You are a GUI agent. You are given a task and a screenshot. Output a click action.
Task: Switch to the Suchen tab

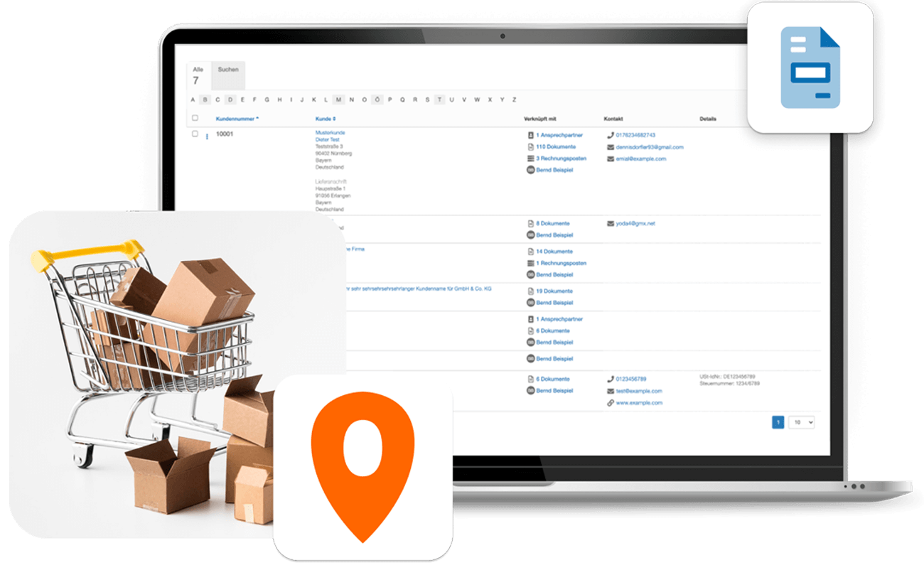coord(228,75)
